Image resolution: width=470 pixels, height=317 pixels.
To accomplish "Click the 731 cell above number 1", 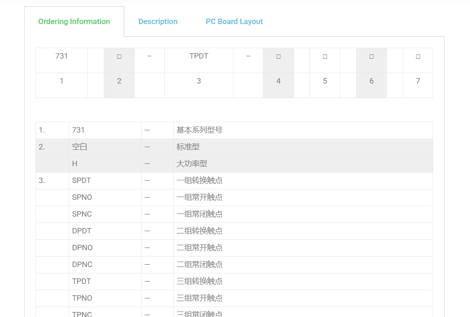I will (x=61, y=56).
